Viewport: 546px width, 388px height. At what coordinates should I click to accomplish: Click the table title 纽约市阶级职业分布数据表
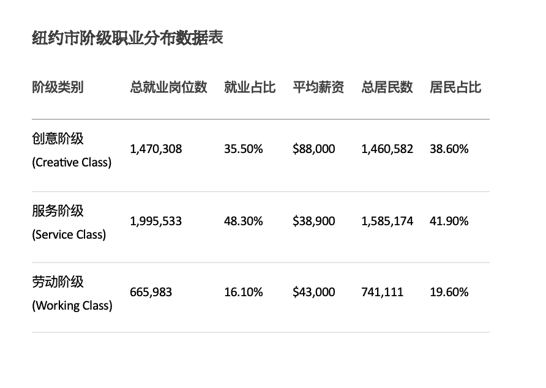(127, 38)
